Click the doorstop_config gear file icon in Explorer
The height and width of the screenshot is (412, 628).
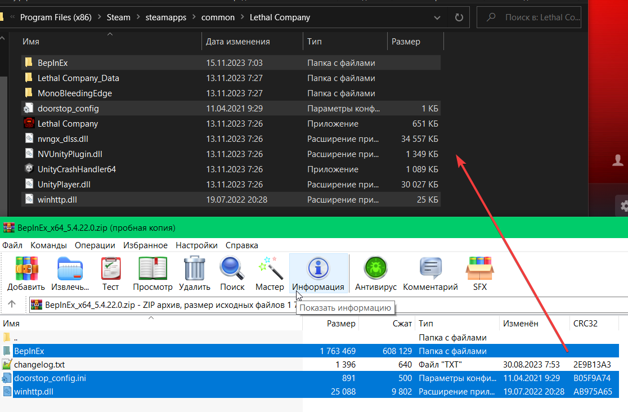point(29,108)
